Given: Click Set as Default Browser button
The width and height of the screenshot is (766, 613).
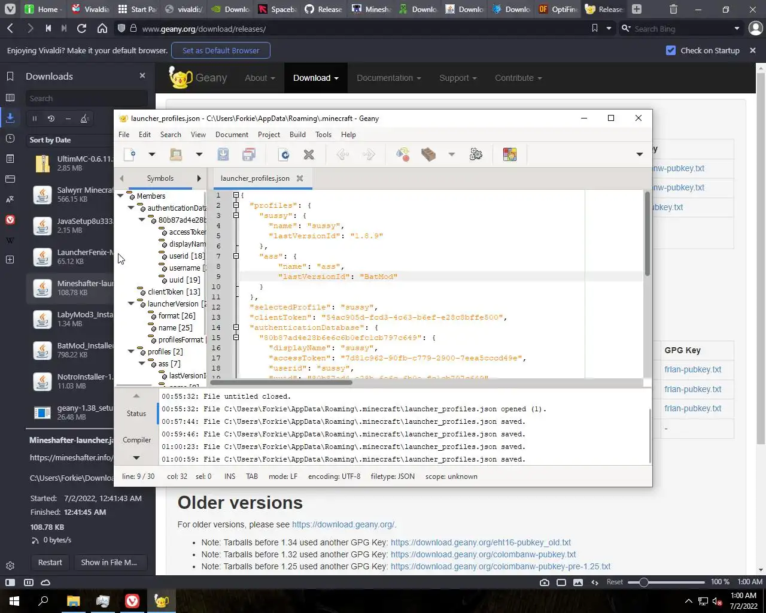Looking at the screenshot, I should [221, 50].
